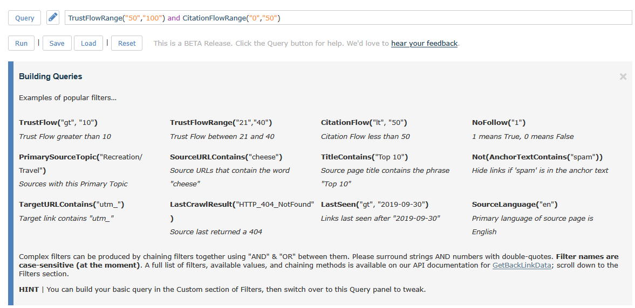Click the TitleContains("Top 10") example

click(x=364, y=157)
